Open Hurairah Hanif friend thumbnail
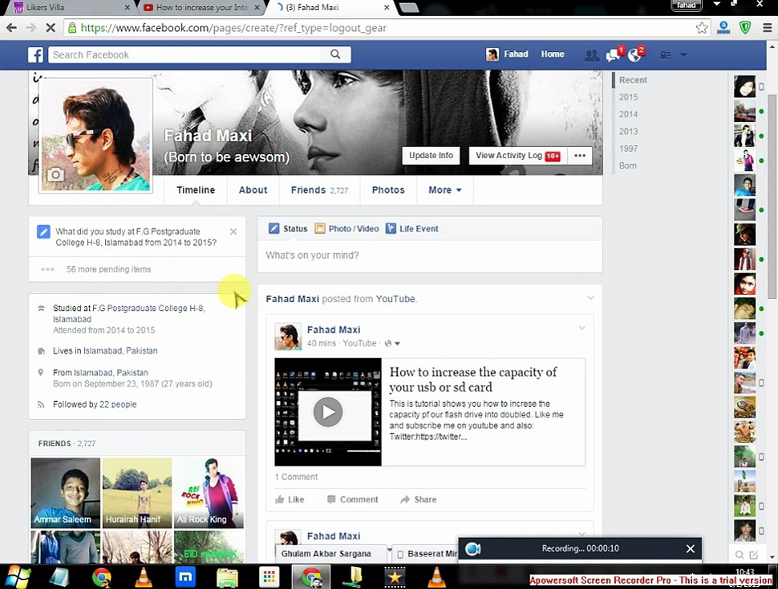Image resolution: width=778 pixels, height=589 pixels. [137, 492]
